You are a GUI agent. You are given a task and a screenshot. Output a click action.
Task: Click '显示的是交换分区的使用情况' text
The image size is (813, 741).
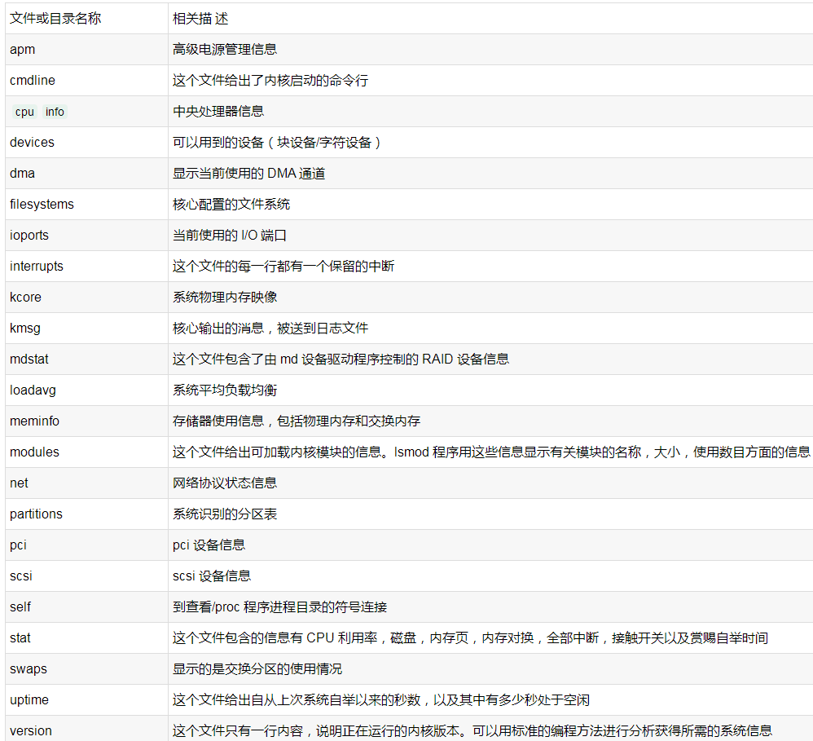tap(257, 669)
